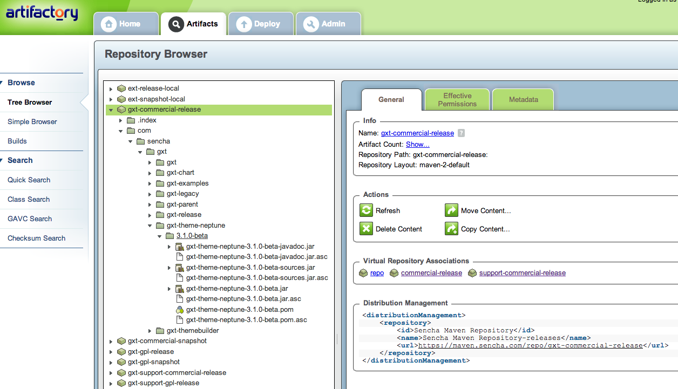This screenshot has width=678, height=389.
Task: Open Builds in sidebar
Action: [x=17, y=141]
